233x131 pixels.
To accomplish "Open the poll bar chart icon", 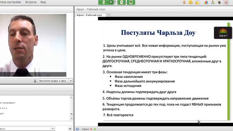I will (206, 3).
